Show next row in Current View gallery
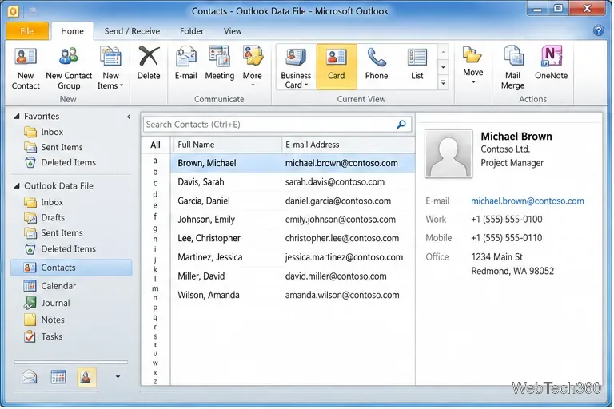The height and width of the screenshot is (409, 614). [x=443, y=67]
